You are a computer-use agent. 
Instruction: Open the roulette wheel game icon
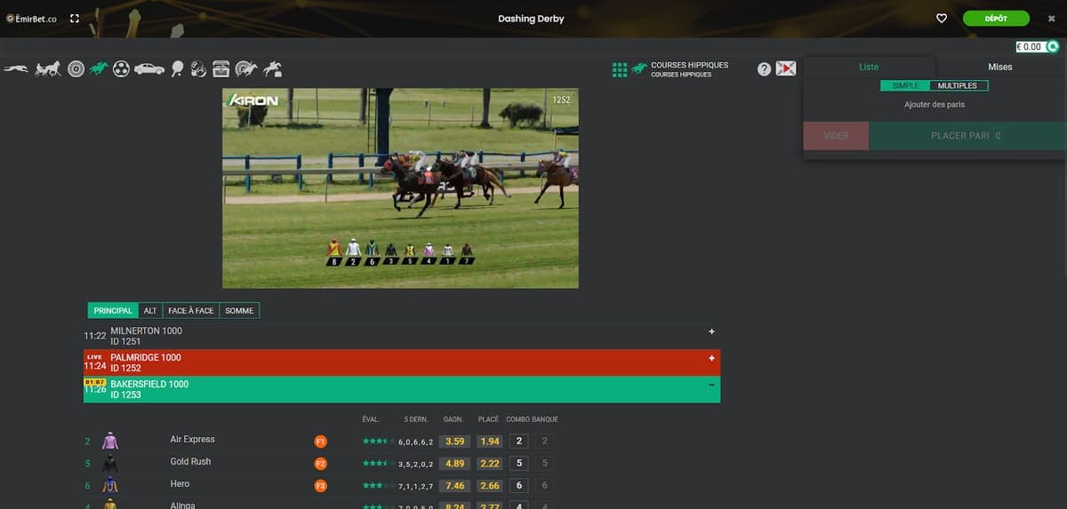(76, 68)
